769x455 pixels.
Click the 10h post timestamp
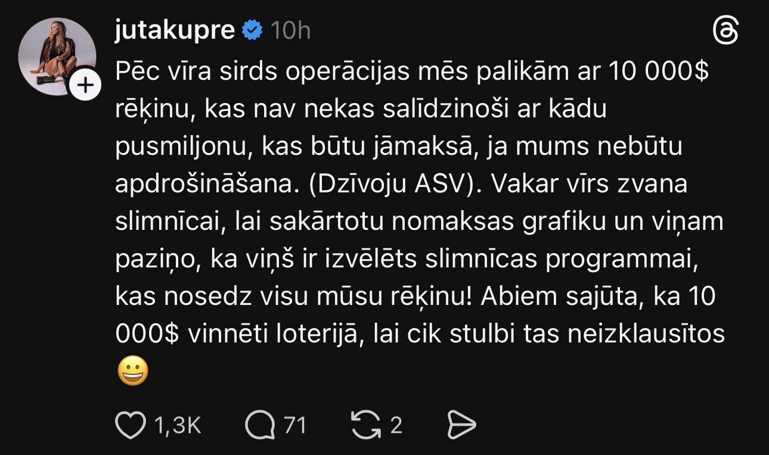click(290, 30)
